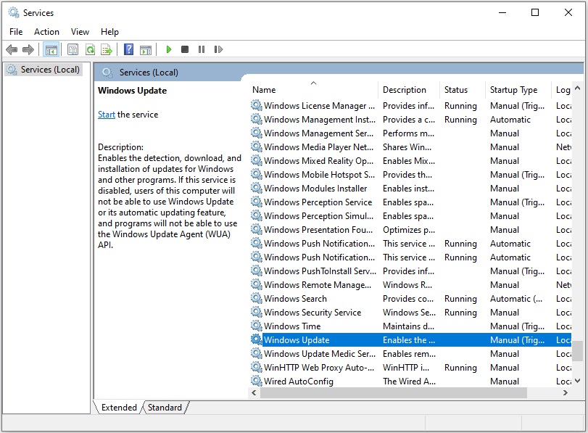Screen dimensions: 588x433
Task: Select Windows Presentation Fou... service name
Action: pos(318,230)
